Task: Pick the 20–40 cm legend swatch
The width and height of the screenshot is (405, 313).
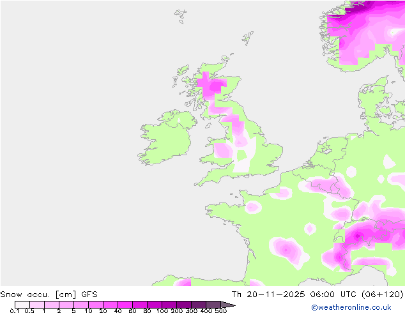Action: click(111, 305)
